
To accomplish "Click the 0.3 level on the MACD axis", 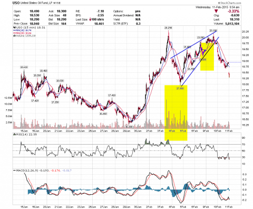I will (x=245, y=174).
